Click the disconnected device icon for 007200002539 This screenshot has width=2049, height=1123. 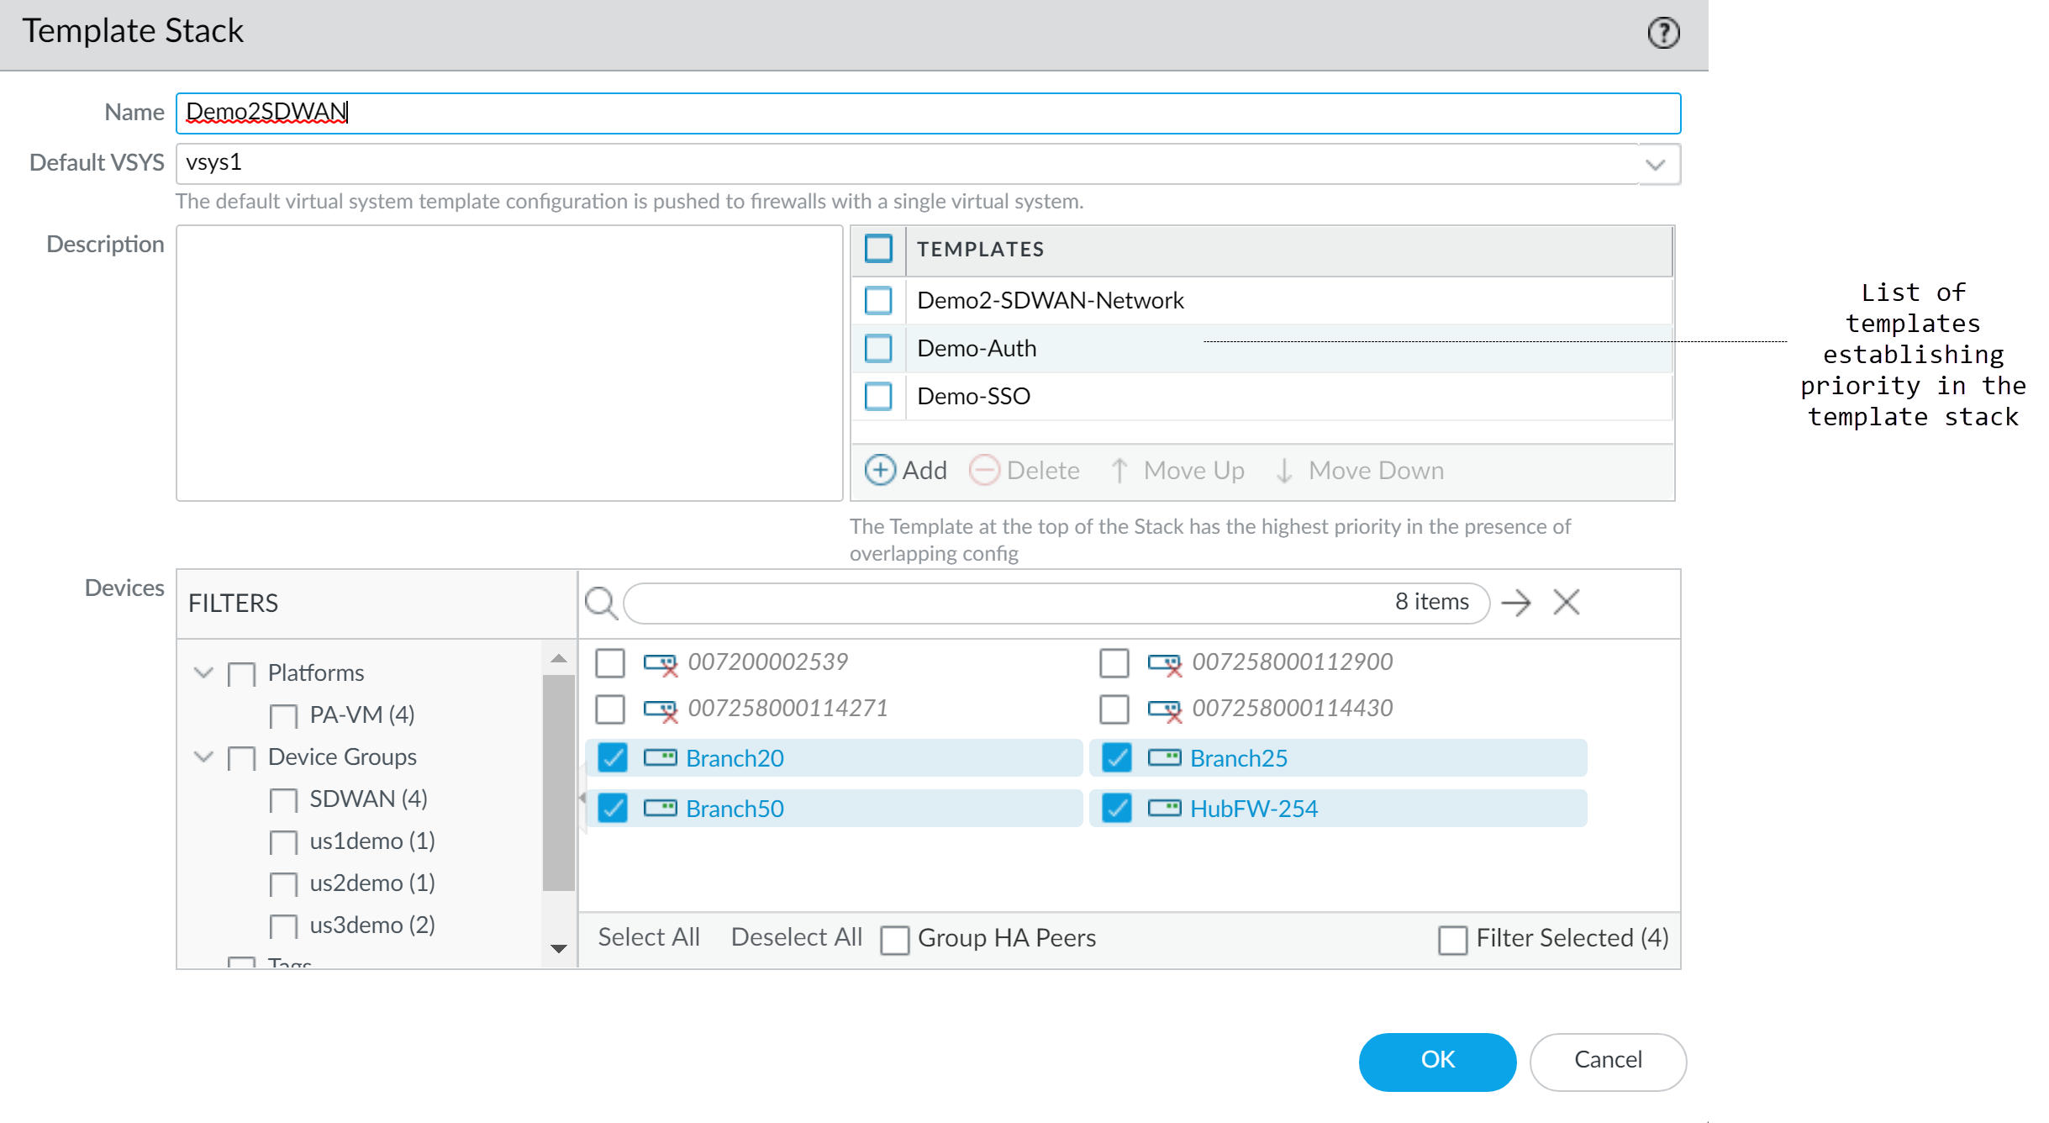click(660, 663)
